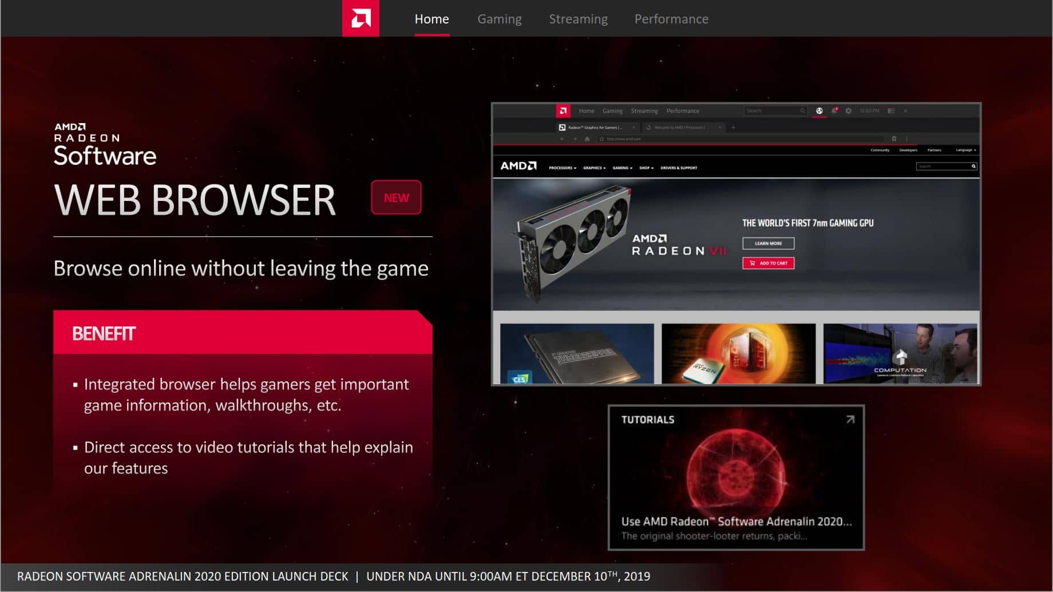Image resolution: width=1053 pixels, height=592 pixels.
Task: Click the bookmark icon right of address bar
Action: pyautogui.click(x=894, y=139)
